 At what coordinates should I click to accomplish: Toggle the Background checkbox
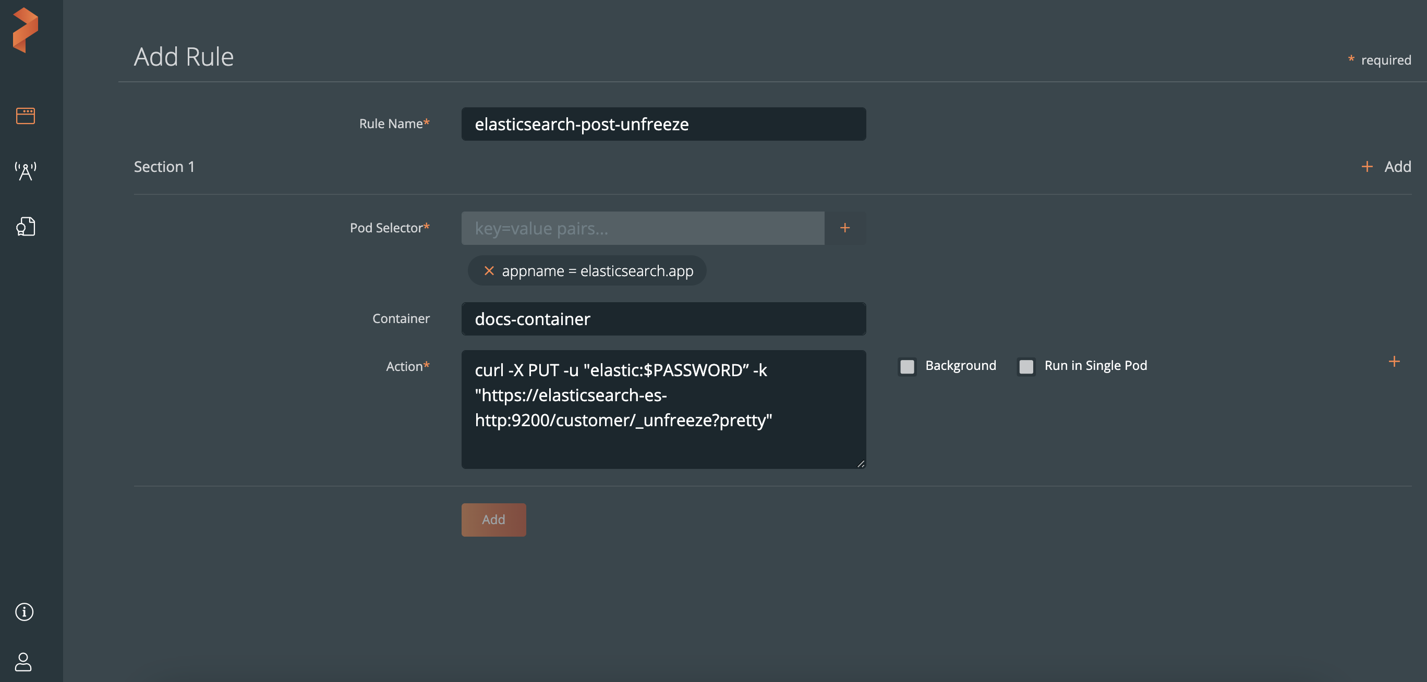[906, 366]
